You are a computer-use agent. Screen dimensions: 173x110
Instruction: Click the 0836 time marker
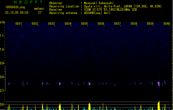(101, 24)
